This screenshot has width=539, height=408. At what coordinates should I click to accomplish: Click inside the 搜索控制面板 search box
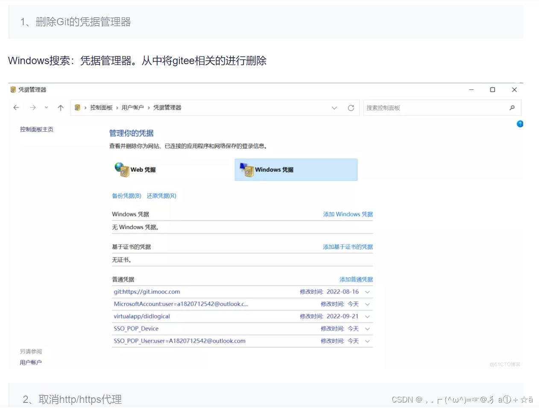[x=427, y=108]
